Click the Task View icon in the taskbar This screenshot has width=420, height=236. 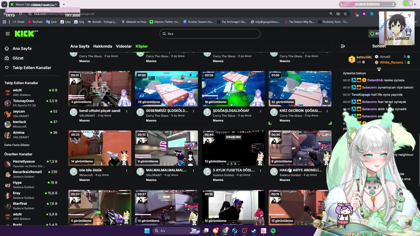coord(206,231)
